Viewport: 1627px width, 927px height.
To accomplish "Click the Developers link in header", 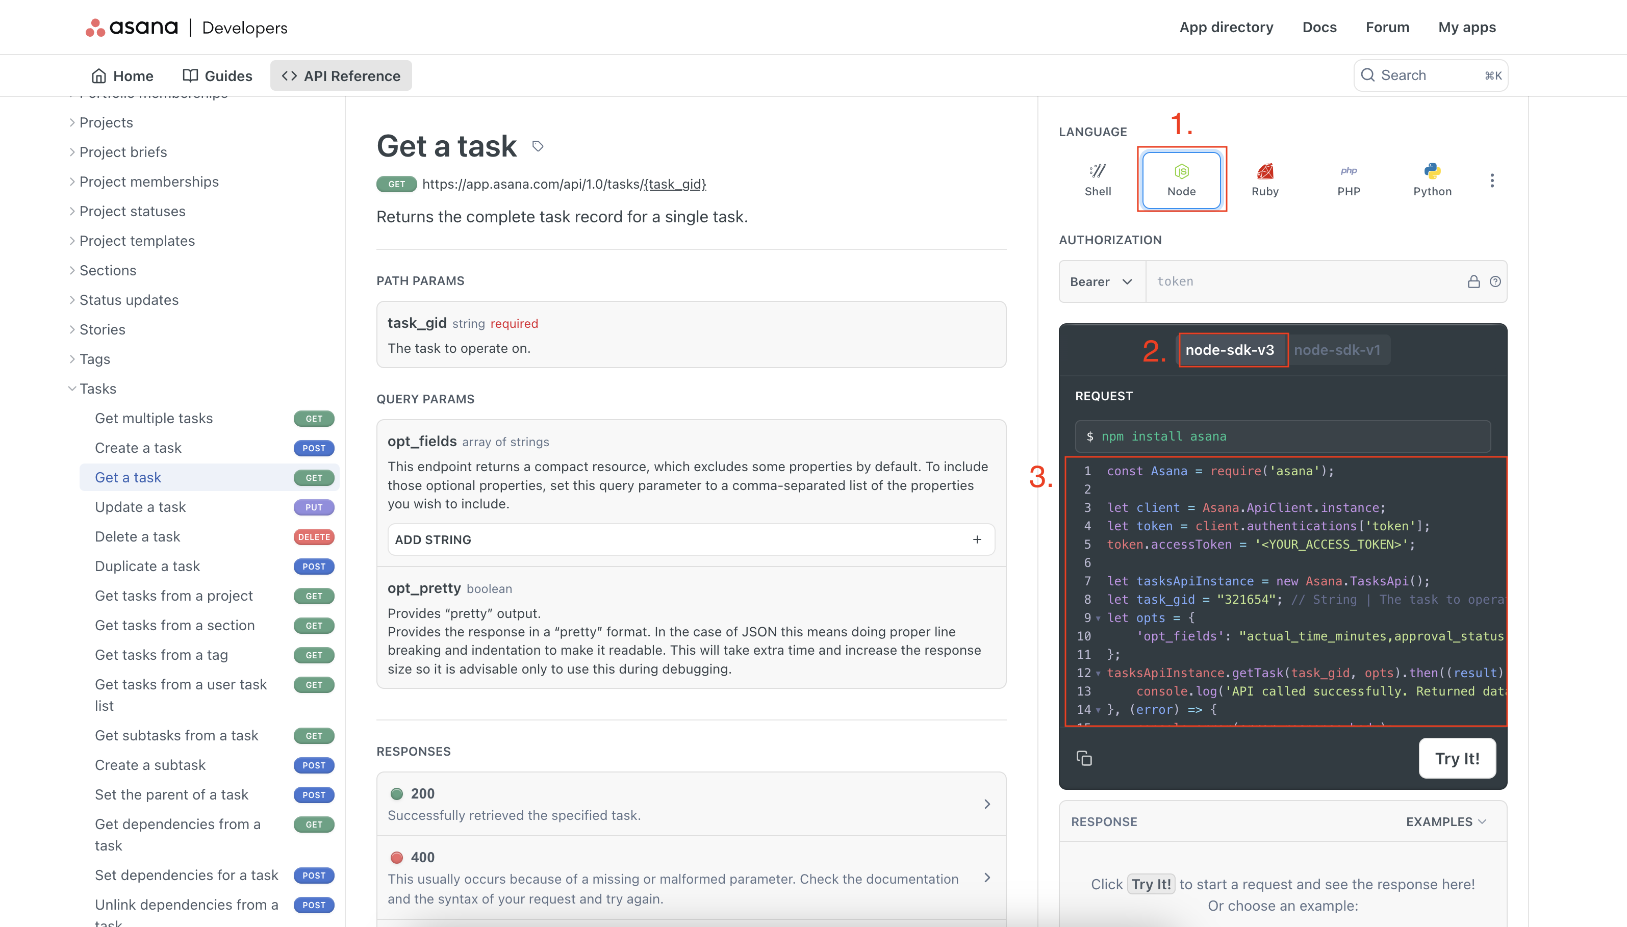I will click(x=244, y=28).
